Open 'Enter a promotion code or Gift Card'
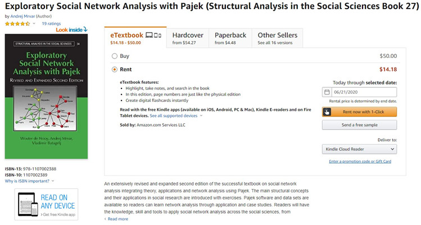The image size is (421, 225). click(360, 161)
